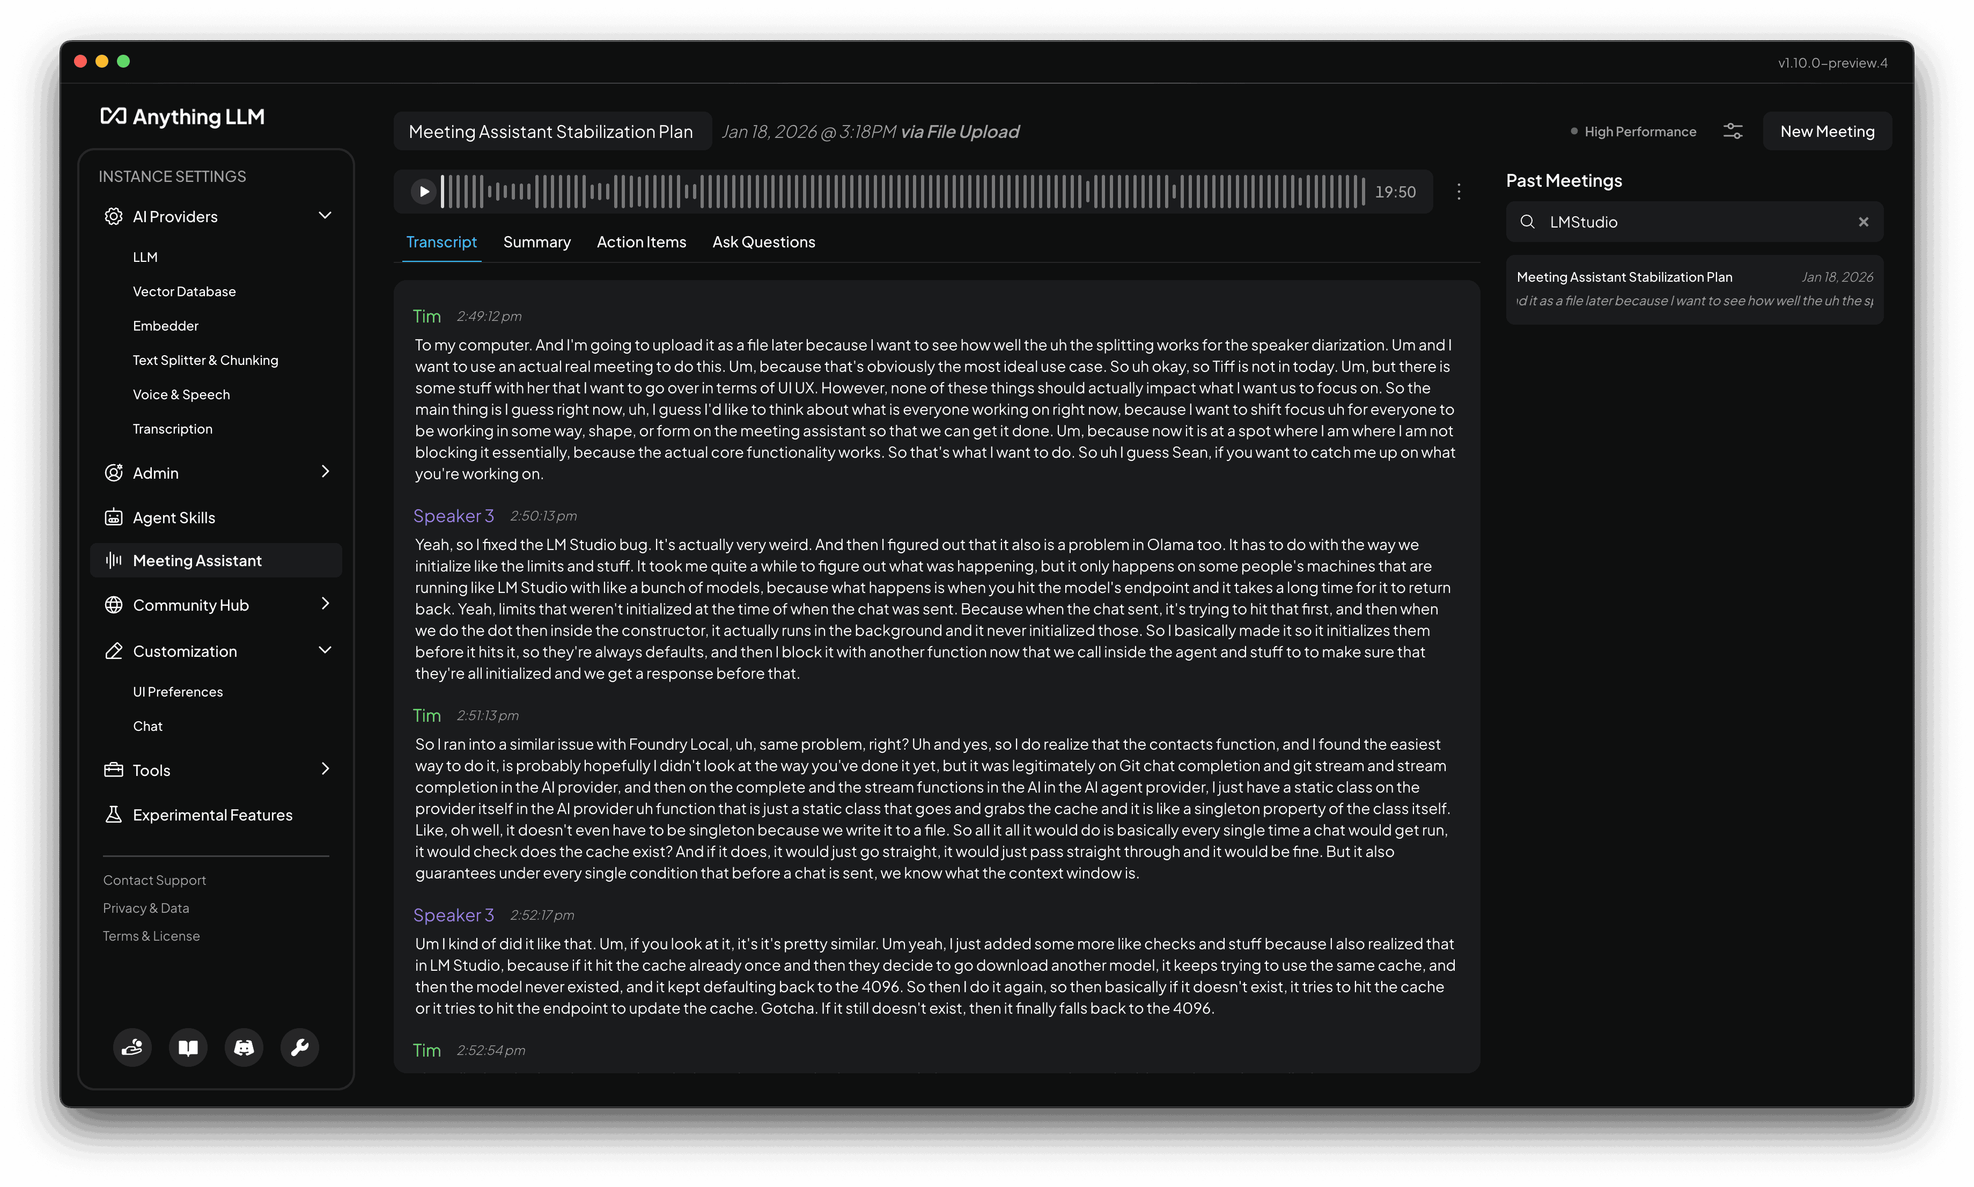The image size is (1974, 1187).
Task: Open Experimental Features section
Action: [212, 815]
